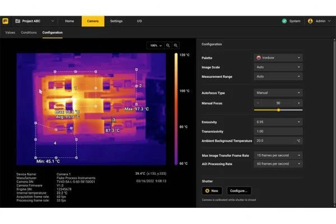
Task: Click the Fluke logo icon
Action: tap(5, 21)
